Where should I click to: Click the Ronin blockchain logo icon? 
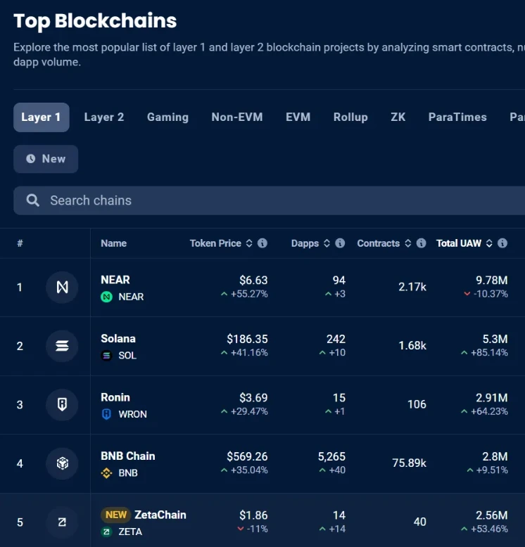coord(62,404)
